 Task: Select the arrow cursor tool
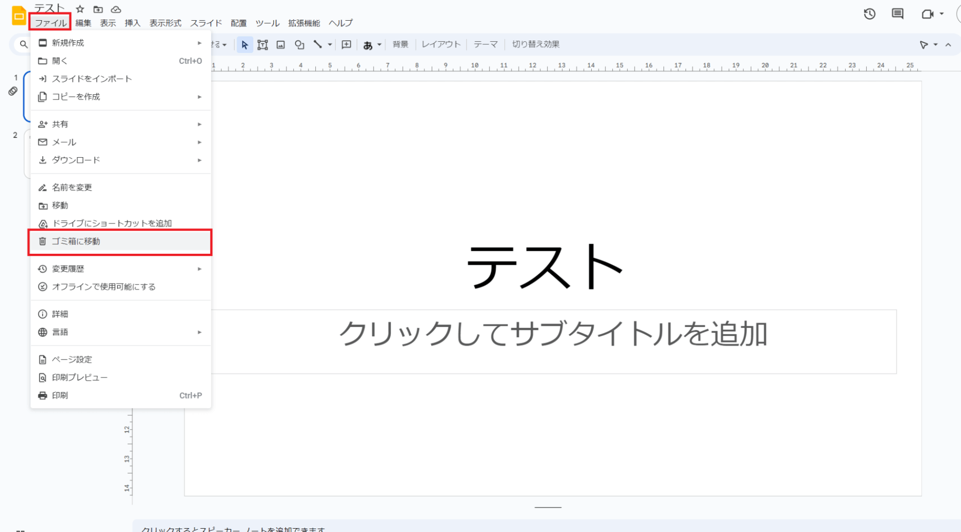pos(245,45)
